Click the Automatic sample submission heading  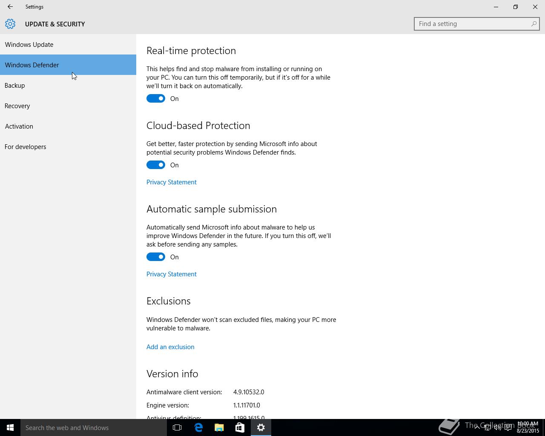(x=212, y=209)
